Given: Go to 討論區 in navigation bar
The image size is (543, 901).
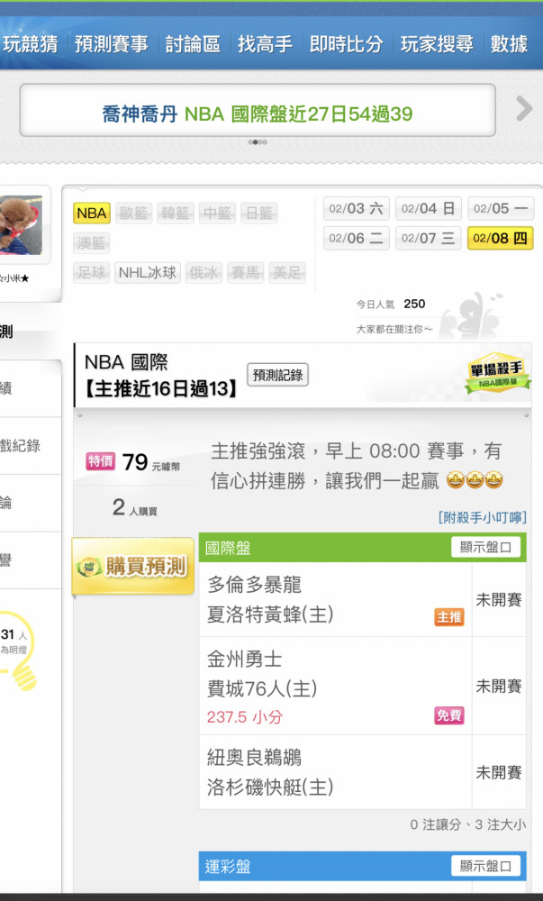Looking at the screenshot, I should 193,44.
